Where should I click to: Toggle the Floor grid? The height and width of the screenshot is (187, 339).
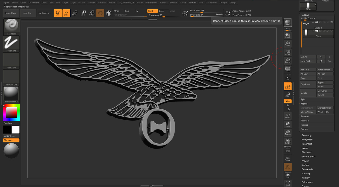(x=288, y=78)
